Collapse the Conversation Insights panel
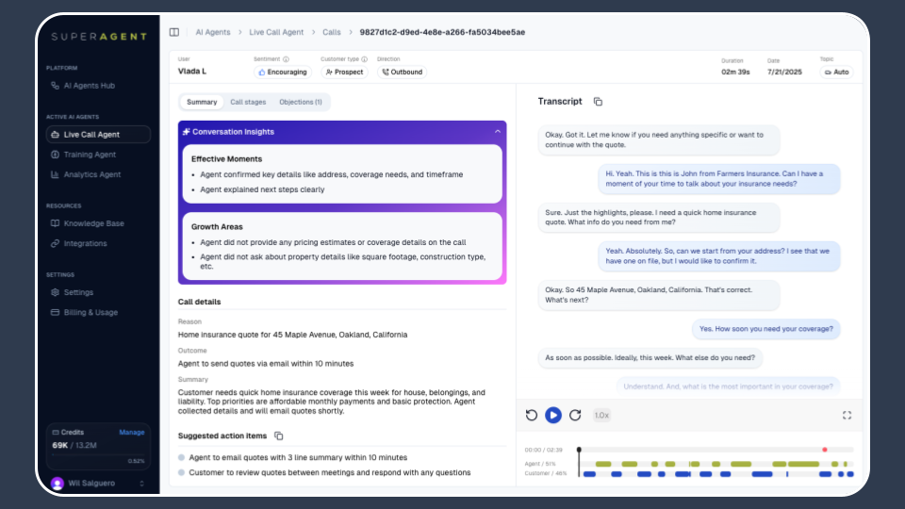This screenshot has height=509, width=905. click(x=497, y=132)
